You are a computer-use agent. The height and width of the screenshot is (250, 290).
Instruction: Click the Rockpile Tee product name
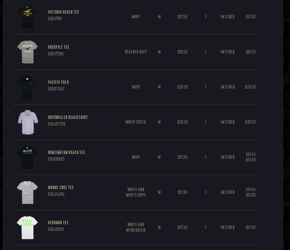(x=58, y=47)
